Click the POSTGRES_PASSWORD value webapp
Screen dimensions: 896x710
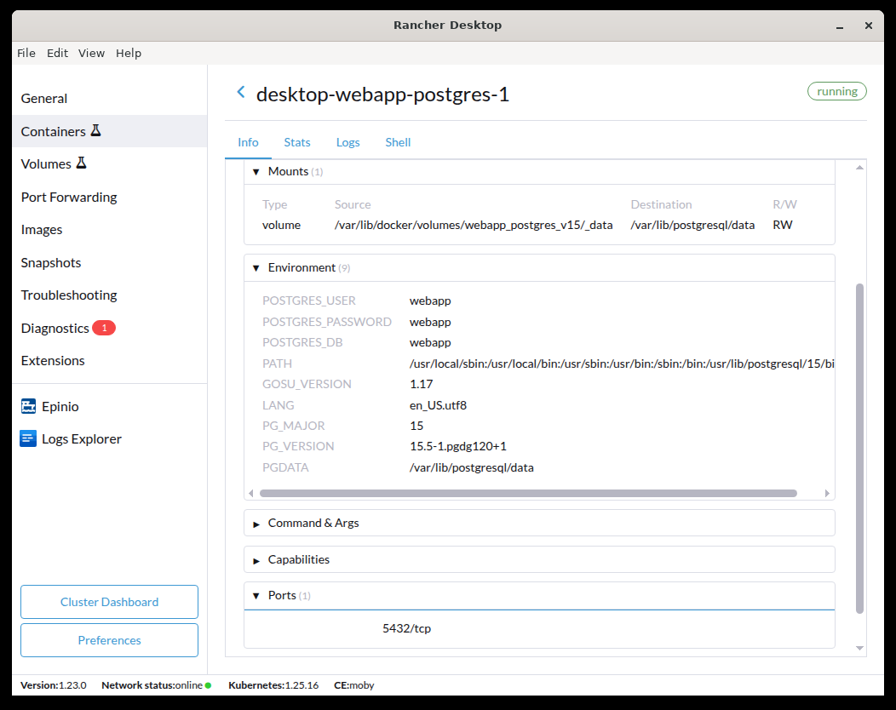pos(430,322)
